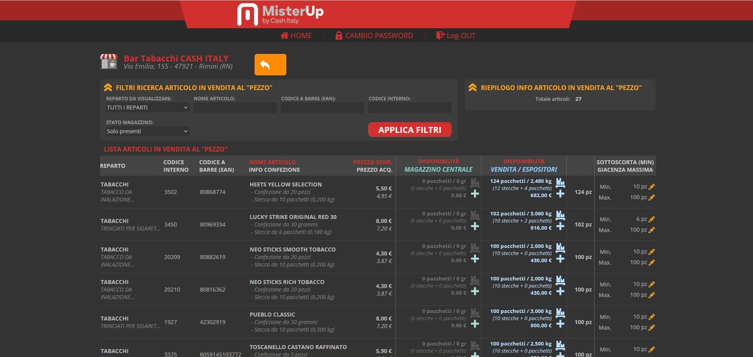The width and height of the screenshot is (753, 357).
Task: Open central warehouse stock for Pueblo Classic
Action: 475,312
